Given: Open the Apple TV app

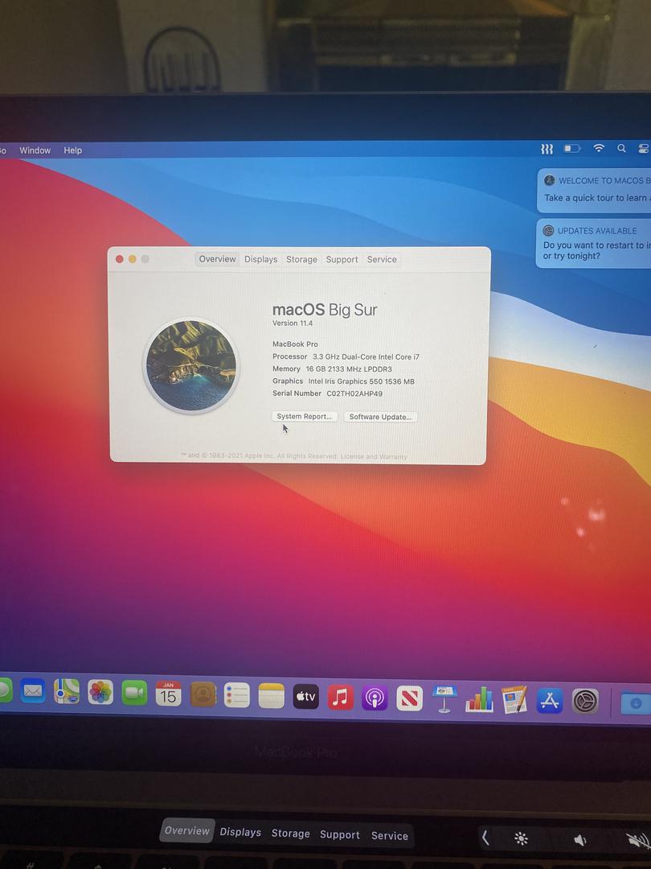Looking at the screenshot, I should pos(305,697).
